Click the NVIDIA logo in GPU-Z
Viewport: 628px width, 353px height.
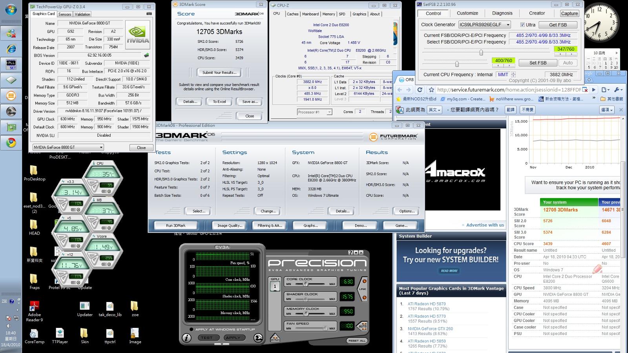(x=138, y=35)
